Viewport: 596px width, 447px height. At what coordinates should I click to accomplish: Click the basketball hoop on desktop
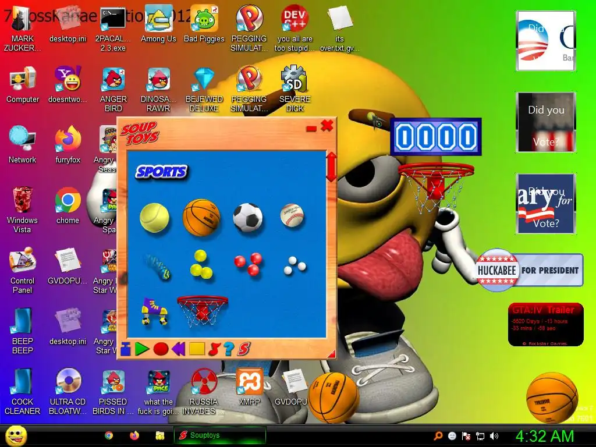tap(435, 188)
